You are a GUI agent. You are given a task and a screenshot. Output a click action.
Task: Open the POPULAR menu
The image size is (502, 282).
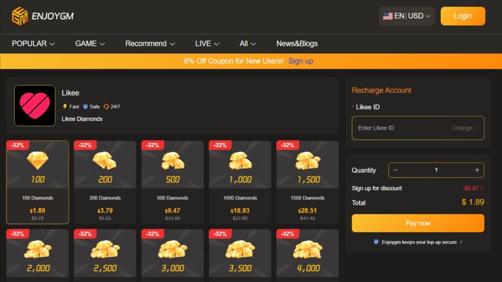click(x=32, y=44)
